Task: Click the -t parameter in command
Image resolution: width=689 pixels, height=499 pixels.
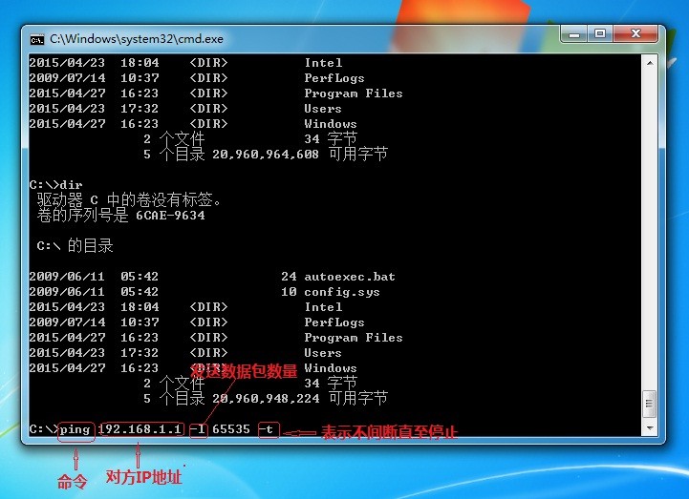Action: (x=268, y=429)
